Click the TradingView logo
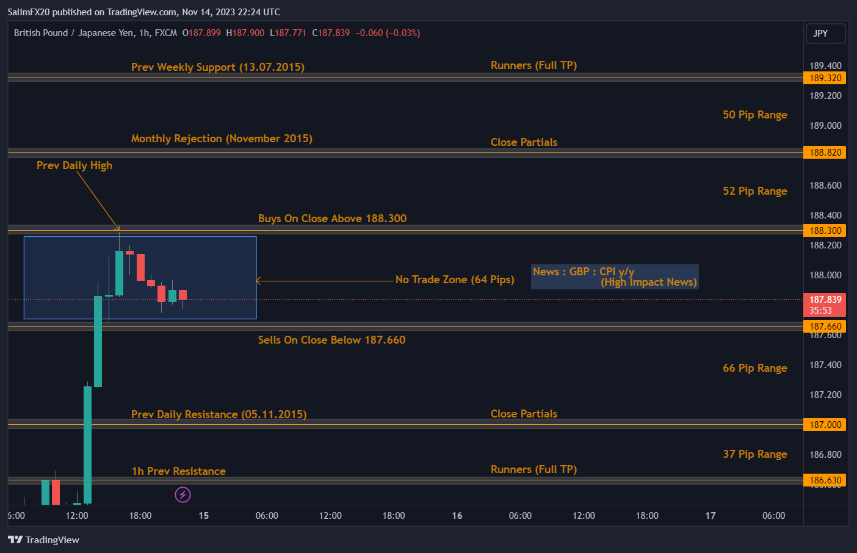857x553 pixels. pyautogui.click(x=43, y=540)
